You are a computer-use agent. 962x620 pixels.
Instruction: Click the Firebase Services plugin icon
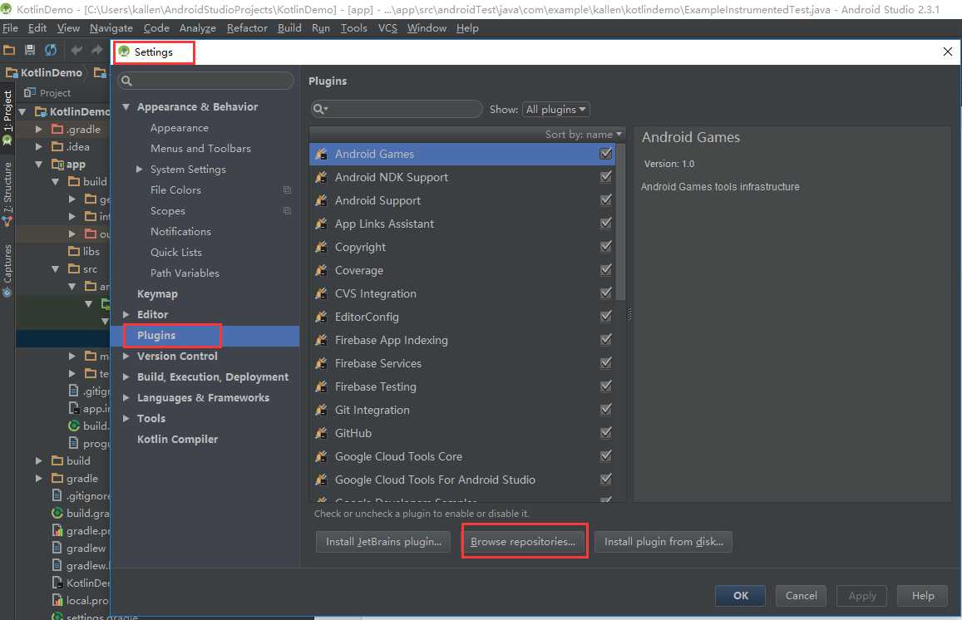[321, 363]
